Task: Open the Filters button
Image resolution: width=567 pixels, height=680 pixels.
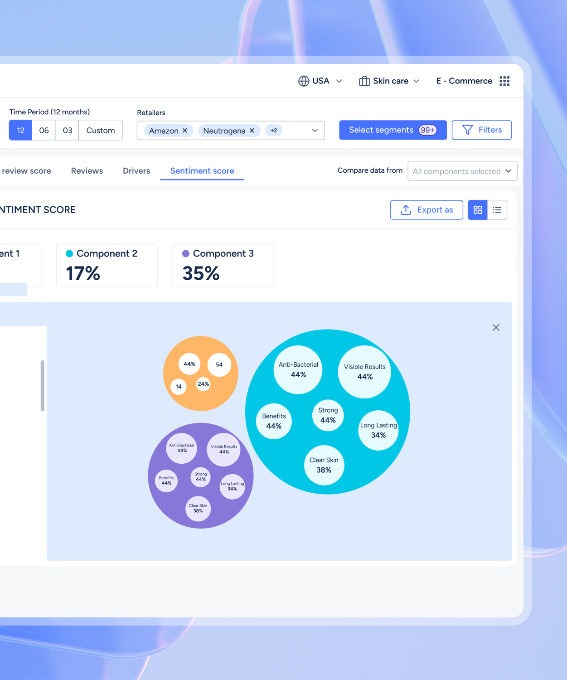Action: [x=481, y=130]
